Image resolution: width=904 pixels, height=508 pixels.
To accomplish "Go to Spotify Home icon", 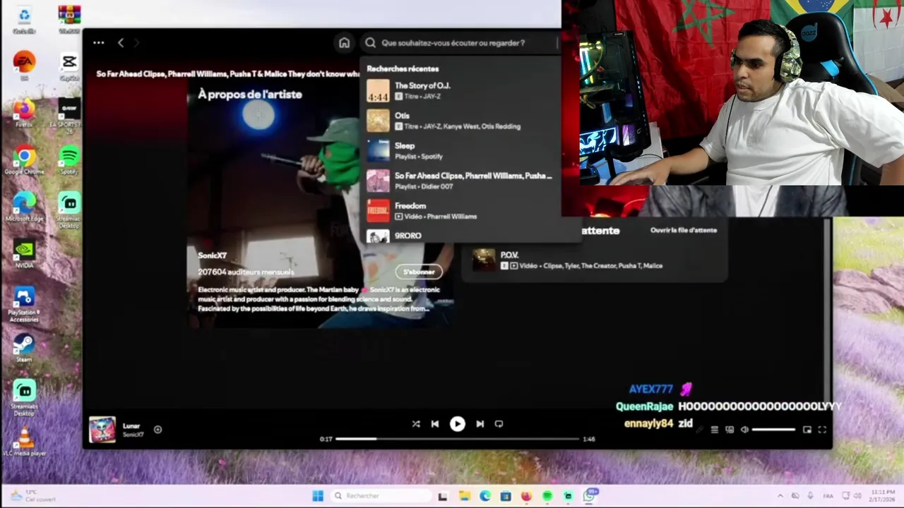I will point(344,43).
